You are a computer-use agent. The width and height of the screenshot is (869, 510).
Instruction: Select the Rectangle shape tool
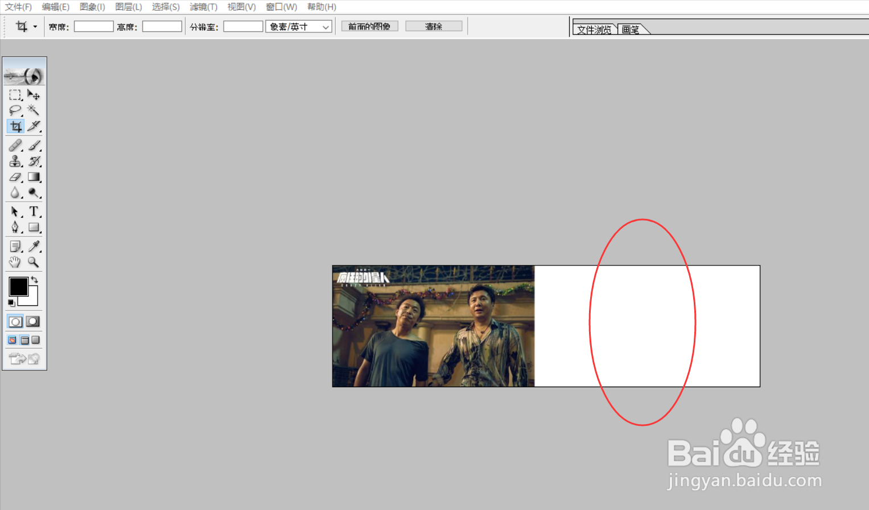(x=34, y=227)
